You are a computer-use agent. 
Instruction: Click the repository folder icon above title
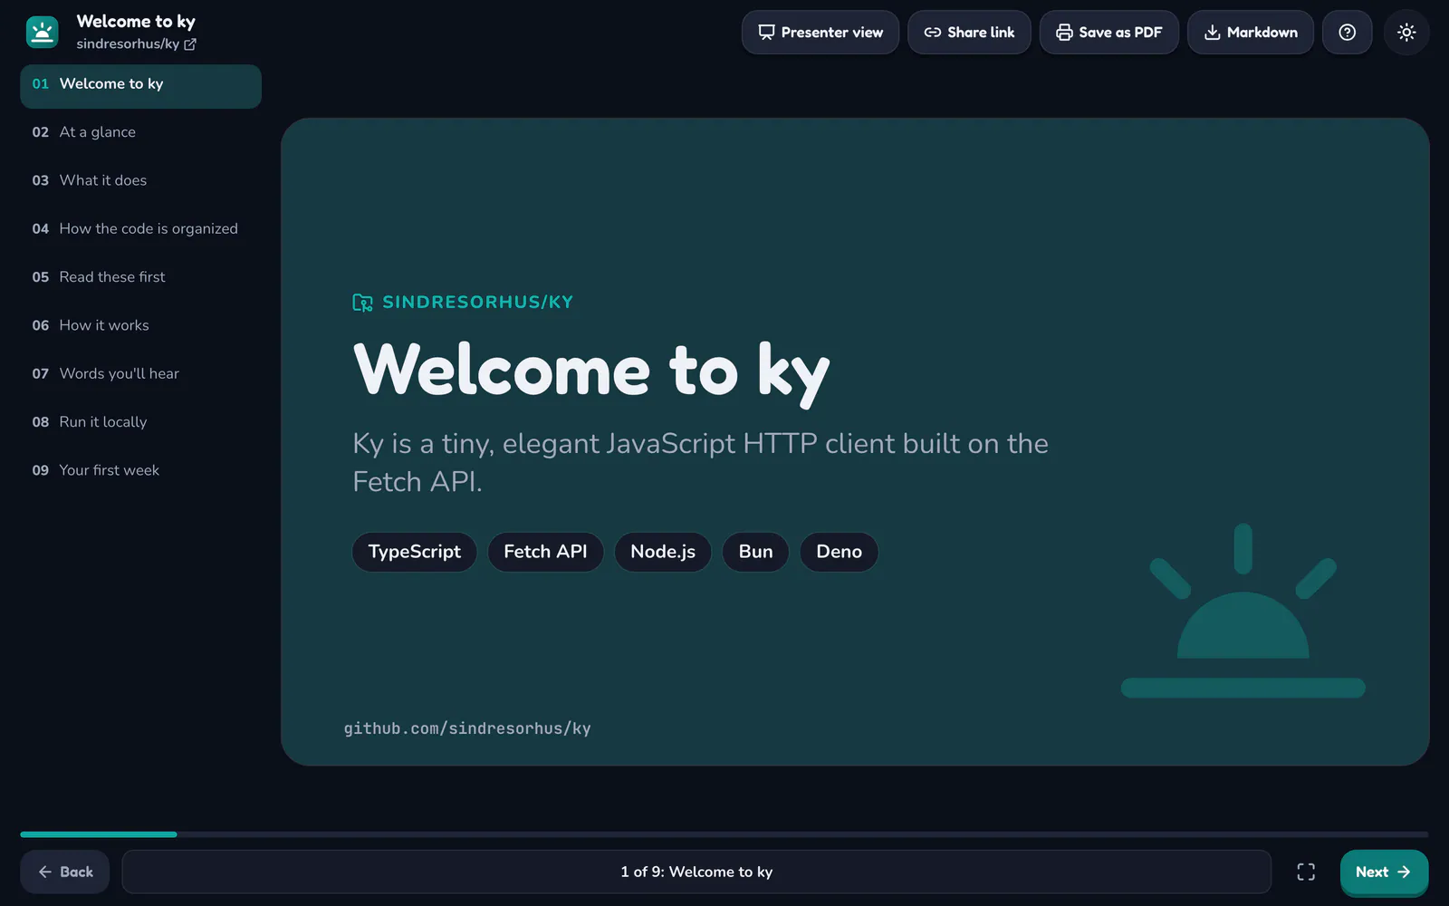click(x=362, y=303)
